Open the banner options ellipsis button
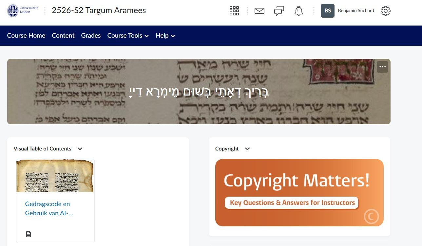 tap(382, 67)
